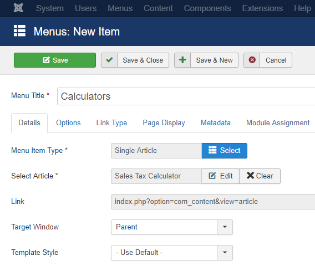Open the Components menu

pos(207,8)
